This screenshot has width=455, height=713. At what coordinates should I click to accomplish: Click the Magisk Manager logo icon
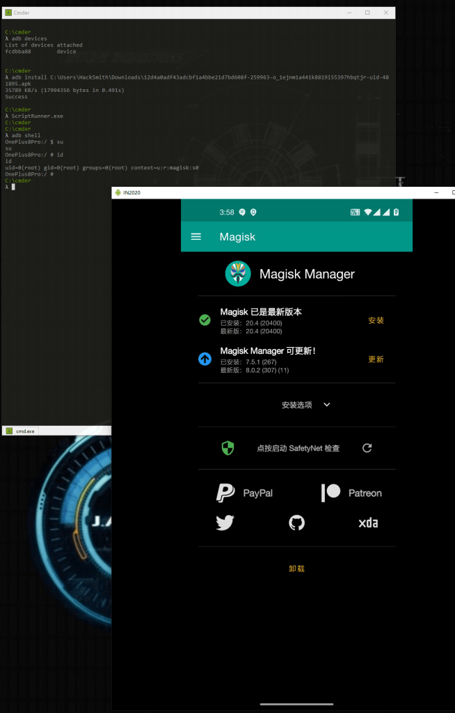click(238, 274)
